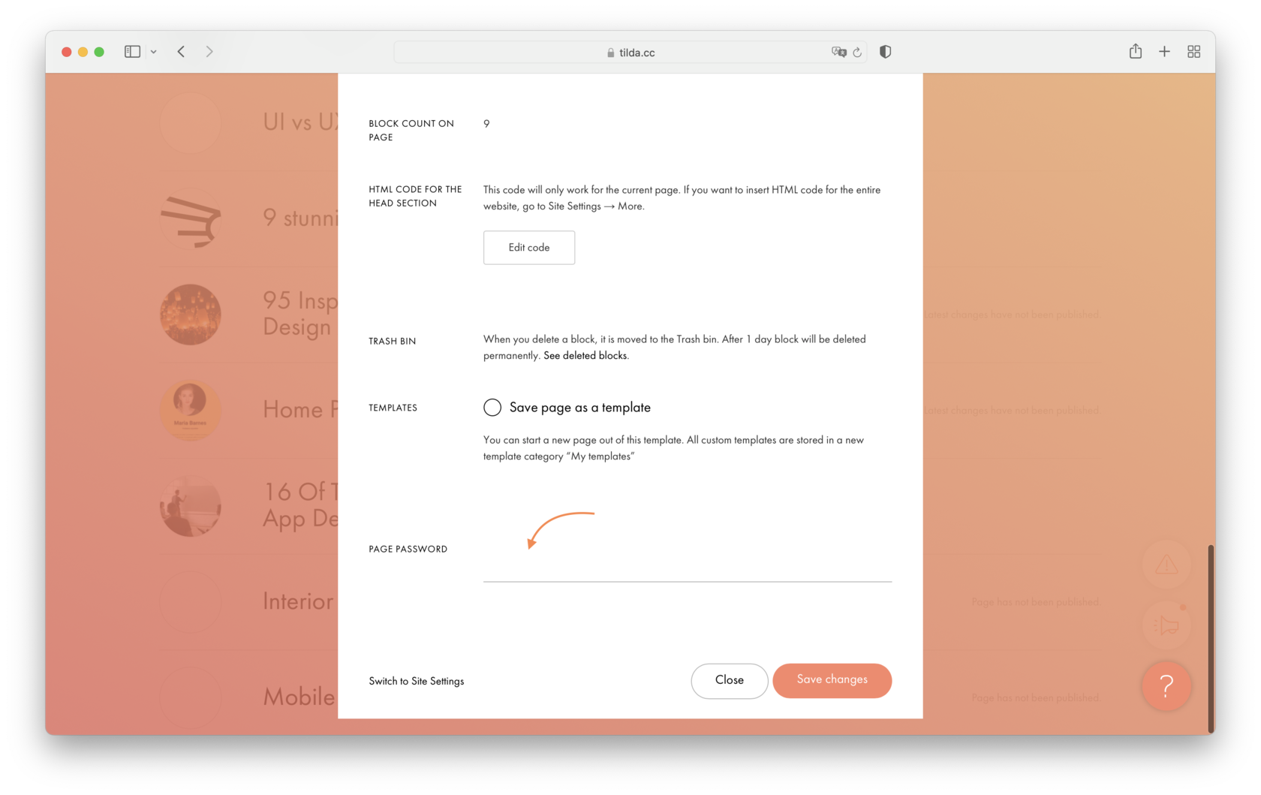The height and width of the screenshot is (795, 1261).
Task: Click the page scrollbar on right edge
Action: [x=1211, y=638]
